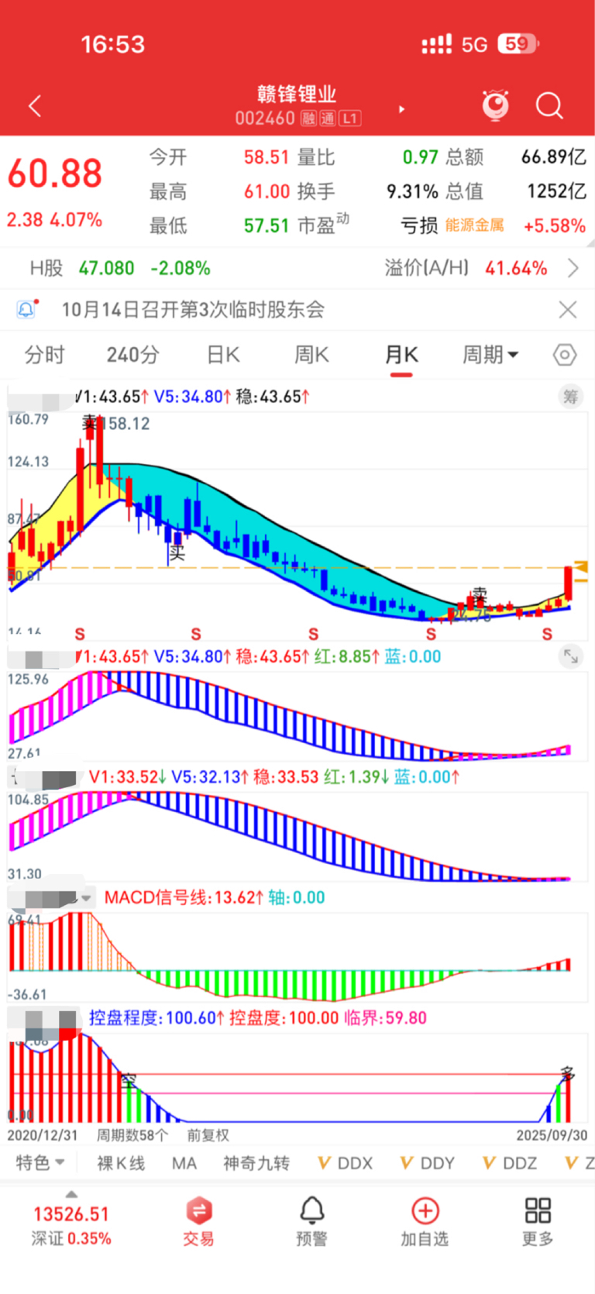Switch to 分时 tab
Viewport: 595px width, 1294px height.
pos(45,355)
